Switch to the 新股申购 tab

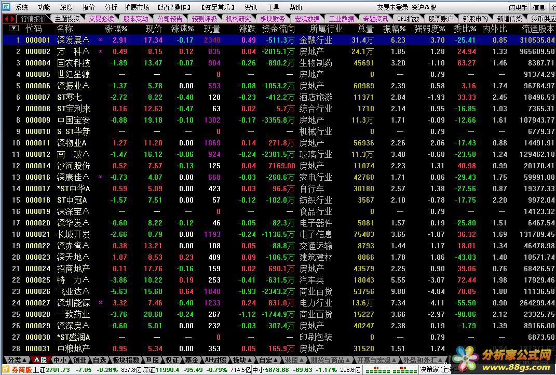point(475,19)
